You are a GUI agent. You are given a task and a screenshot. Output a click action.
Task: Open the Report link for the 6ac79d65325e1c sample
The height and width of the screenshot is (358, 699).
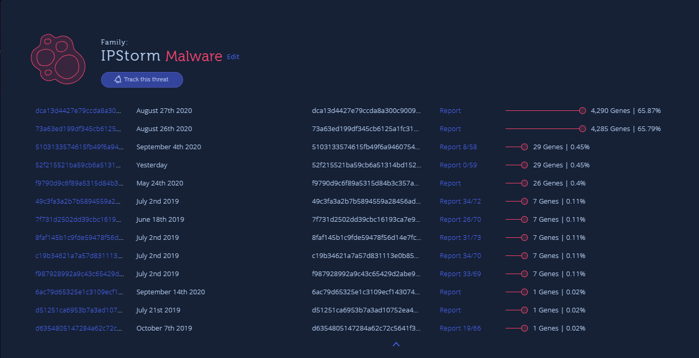point(450,292)
